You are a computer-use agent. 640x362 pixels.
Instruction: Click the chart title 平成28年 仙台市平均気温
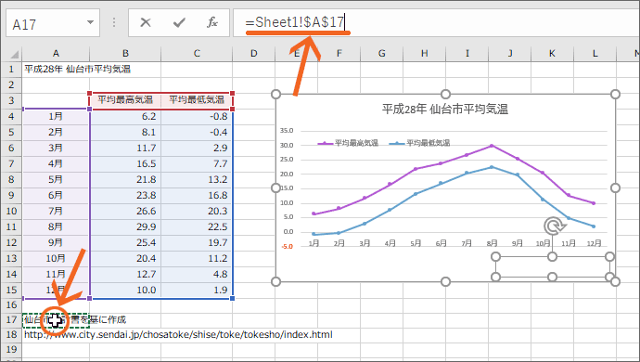(445, 110)
